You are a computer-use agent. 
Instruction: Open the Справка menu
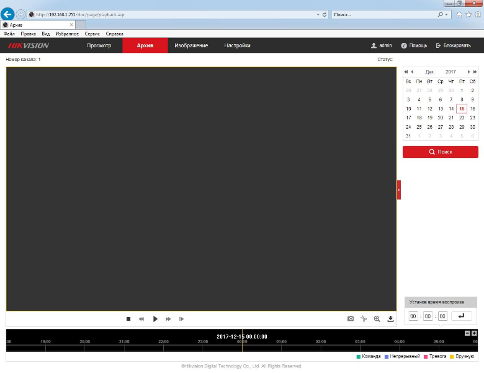pyautogui.click(x=115, y=34)
